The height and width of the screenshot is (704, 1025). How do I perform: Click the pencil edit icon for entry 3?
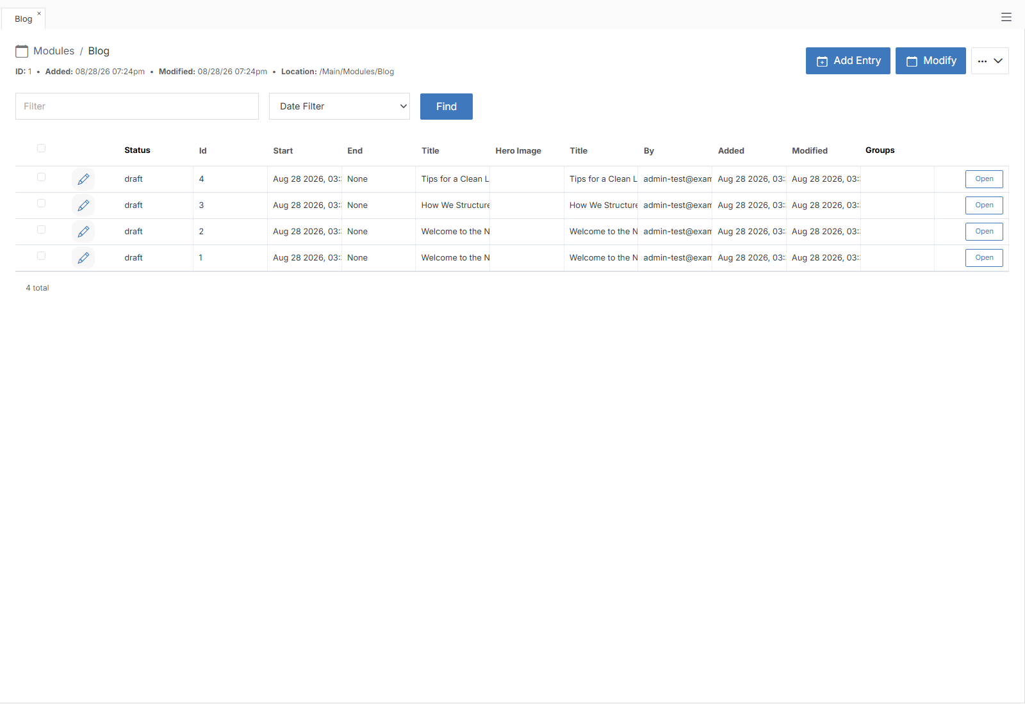pyautogui.click(x=83, y=205)
